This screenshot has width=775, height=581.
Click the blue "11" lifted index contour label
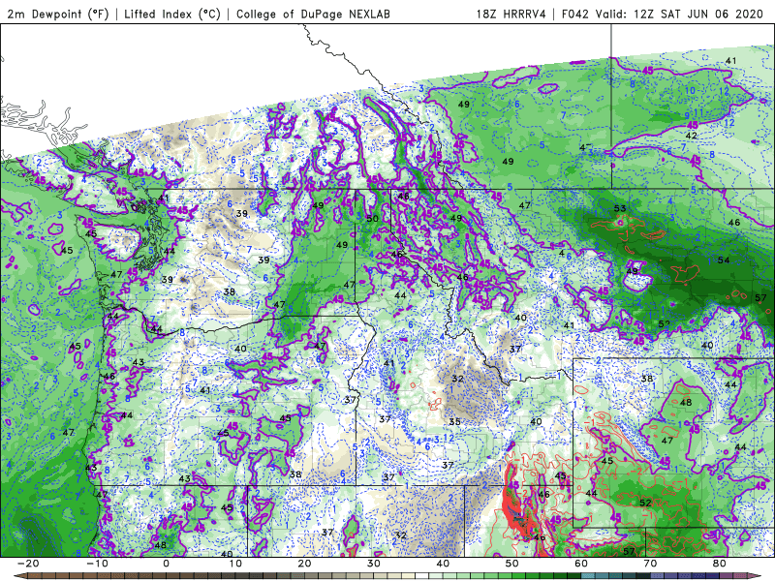[x=698, y=112]
